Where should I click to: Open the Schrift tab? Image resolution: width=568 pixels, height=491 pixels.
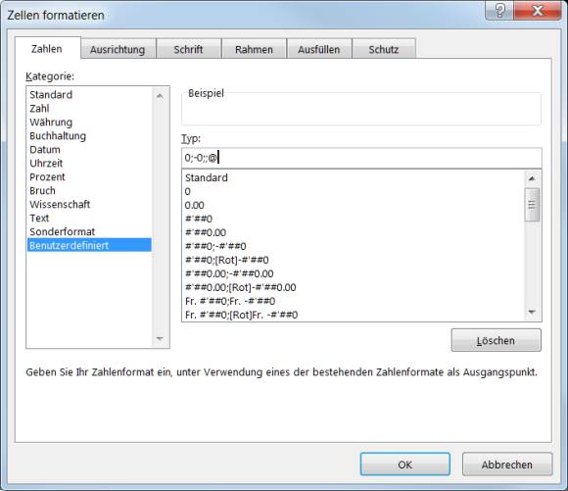188,49
